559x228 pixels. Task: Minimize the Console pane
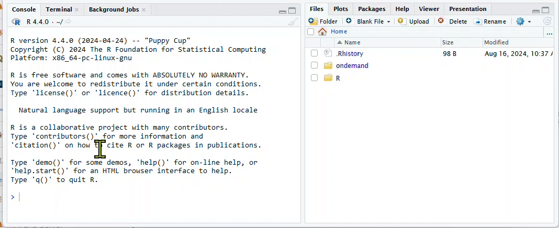[283, 11]
